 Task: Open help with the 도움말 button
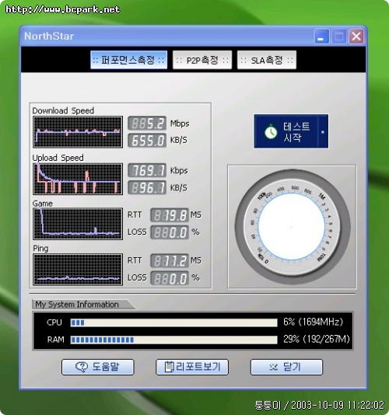[98, 367]
